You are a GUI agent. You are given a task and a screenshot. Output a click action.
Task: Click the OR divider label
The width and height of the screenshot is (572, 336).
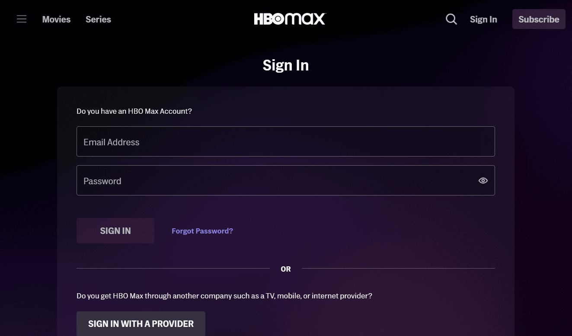coord(286,269)
